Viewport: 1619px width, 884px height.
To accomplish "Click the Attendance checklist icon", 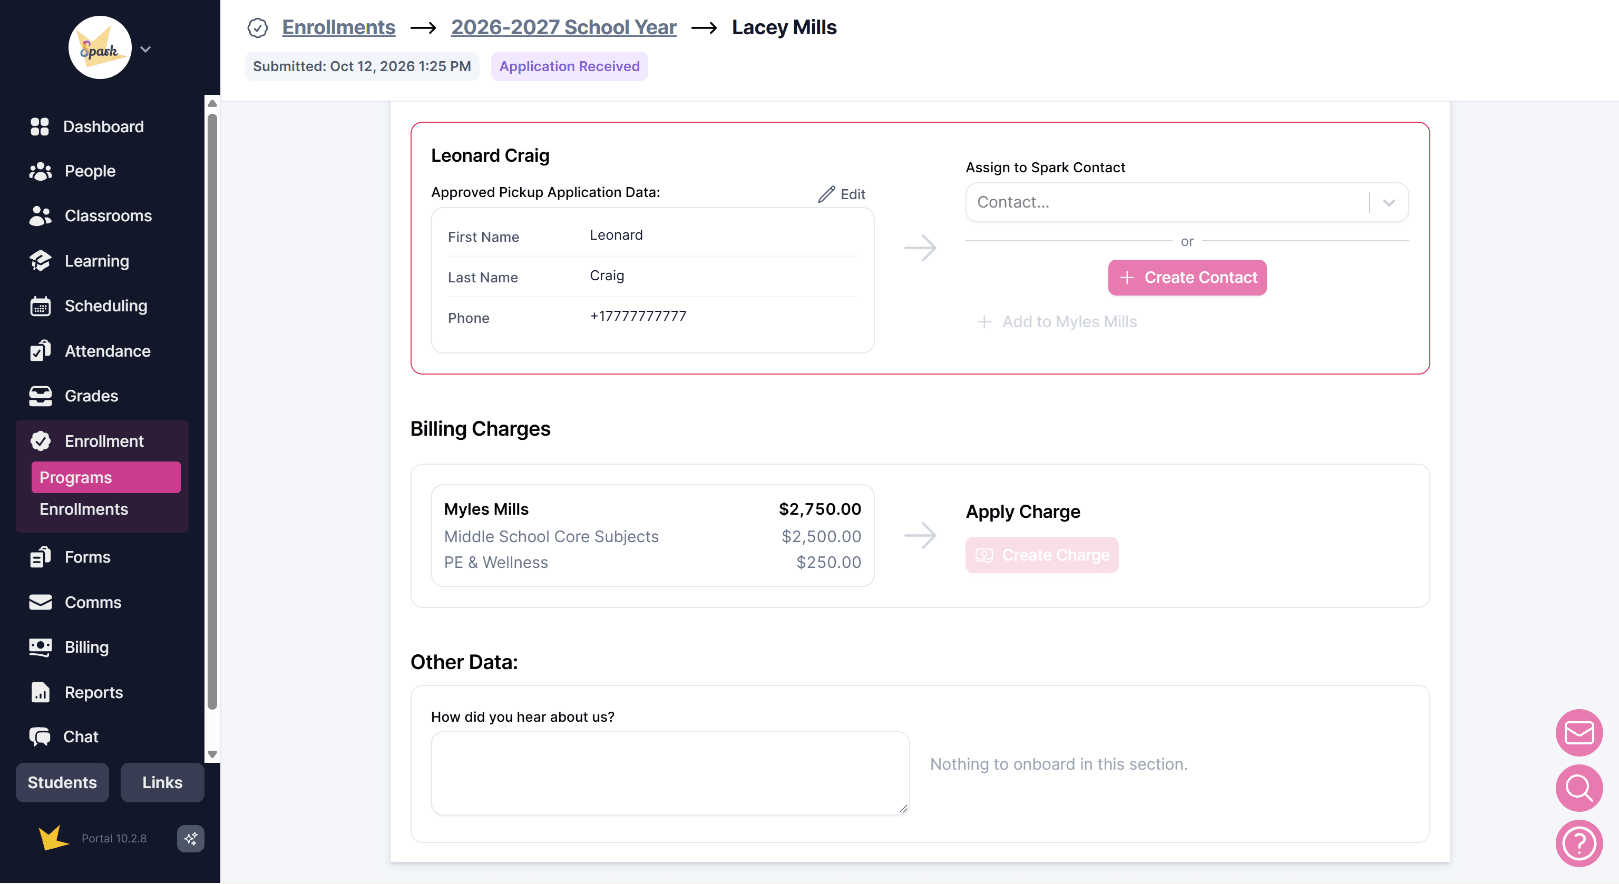I will (x=40, y=350).
